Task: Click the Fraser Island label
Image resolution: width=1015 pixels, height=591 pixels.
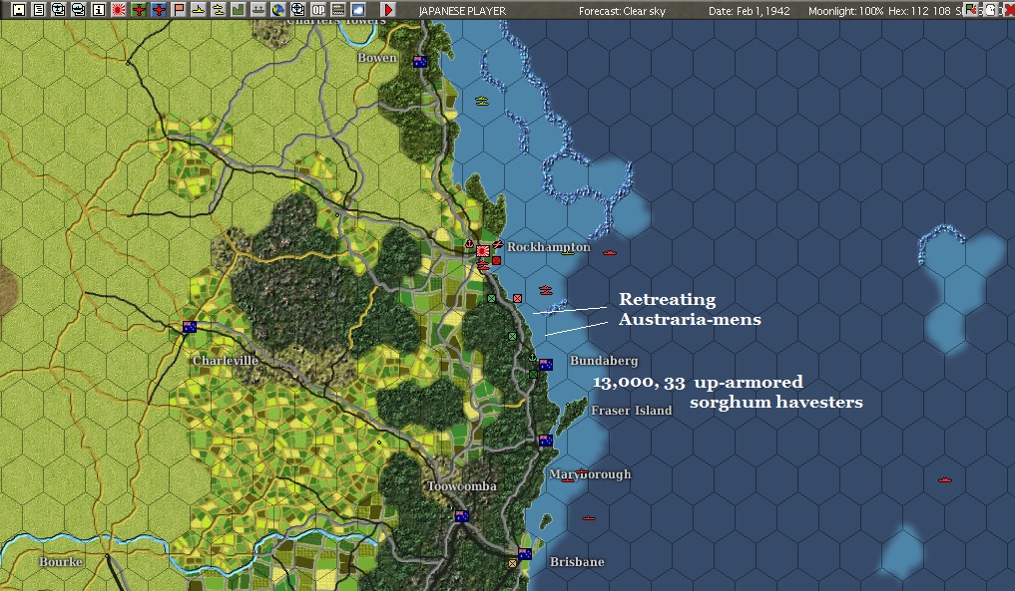Action: 631,410
